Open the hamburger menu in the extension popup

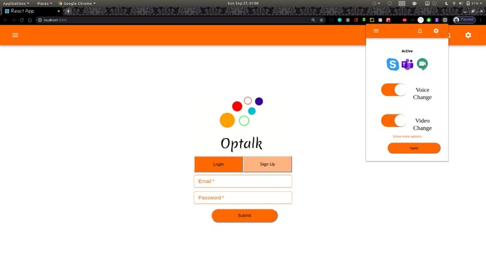point(376,31)
